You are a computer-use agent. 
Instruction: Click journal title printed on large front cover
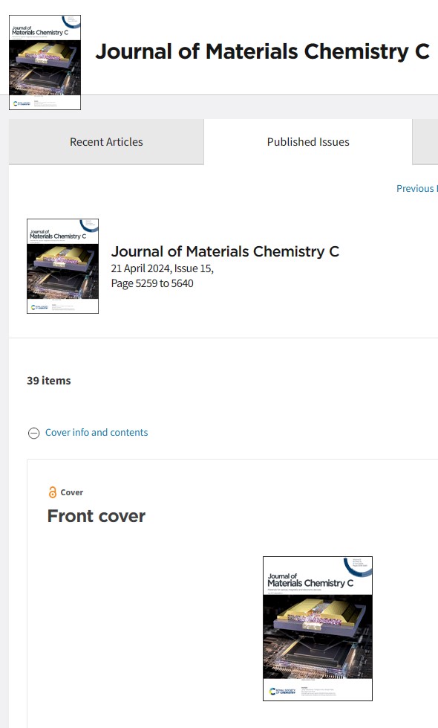(310, 580)
